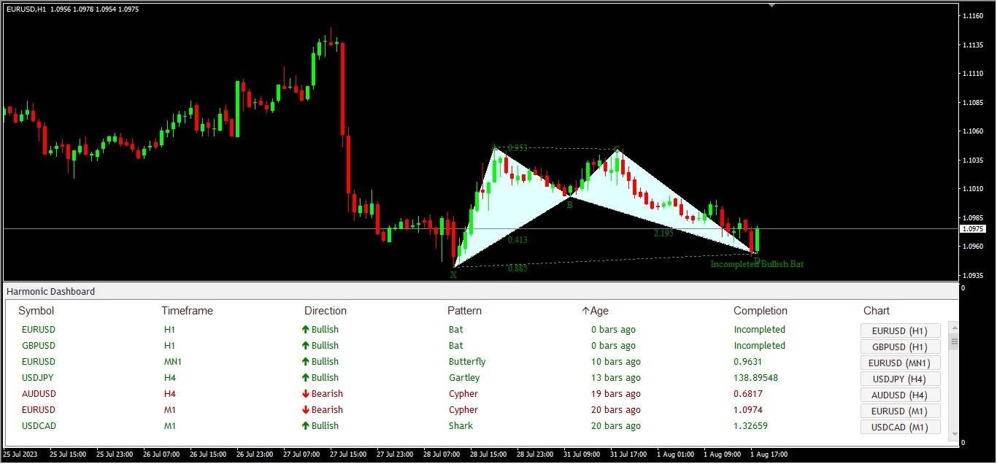
Task: Sort dashboard by Pattern column header
Action: pos(465,311)
